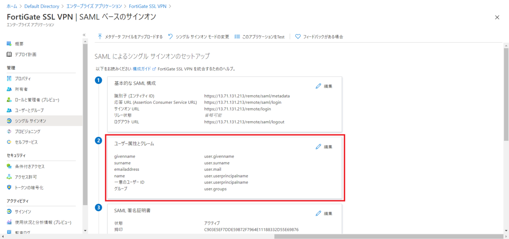
Task: Click the アクセス許可 icon
Action: pyautogui.click(x=9, y=177)
